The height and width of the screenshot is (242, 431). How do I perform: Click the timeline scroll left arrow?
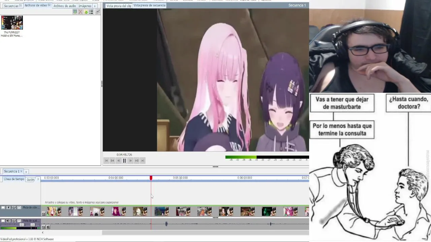pyautogui.click(x=43, y=233)
